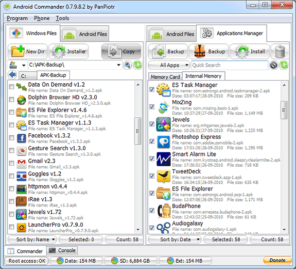Viewport: 296px width, 269px height.
Task: Click the left file list scrollbar thumb
Action: (x=137, y=131)
